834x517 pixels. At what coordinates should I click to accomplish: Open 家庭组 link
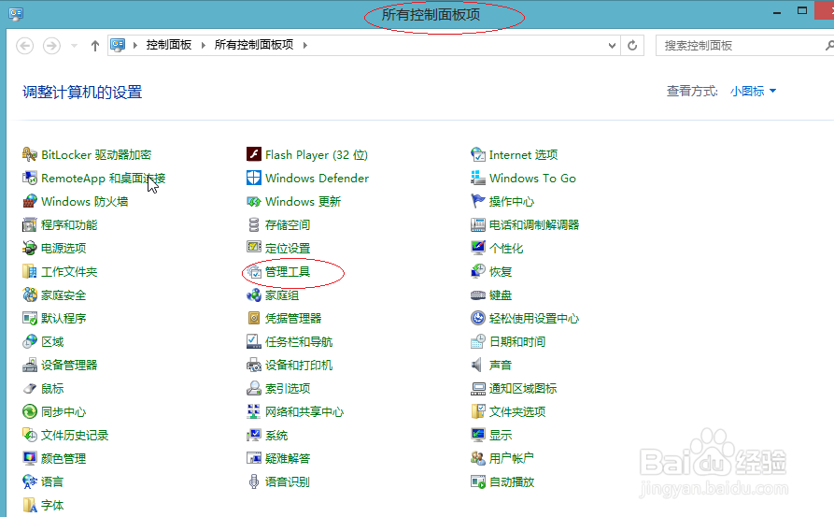[282, 295]
